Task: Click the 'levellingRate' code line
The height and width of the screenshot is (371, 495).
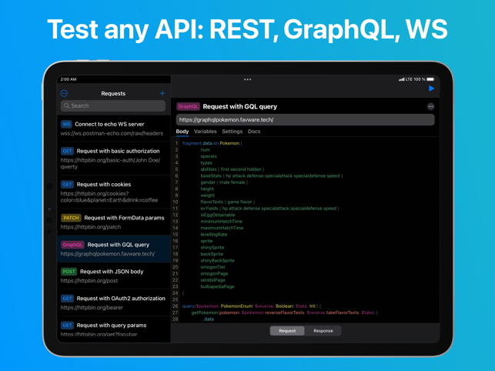Action: point(214,234)
